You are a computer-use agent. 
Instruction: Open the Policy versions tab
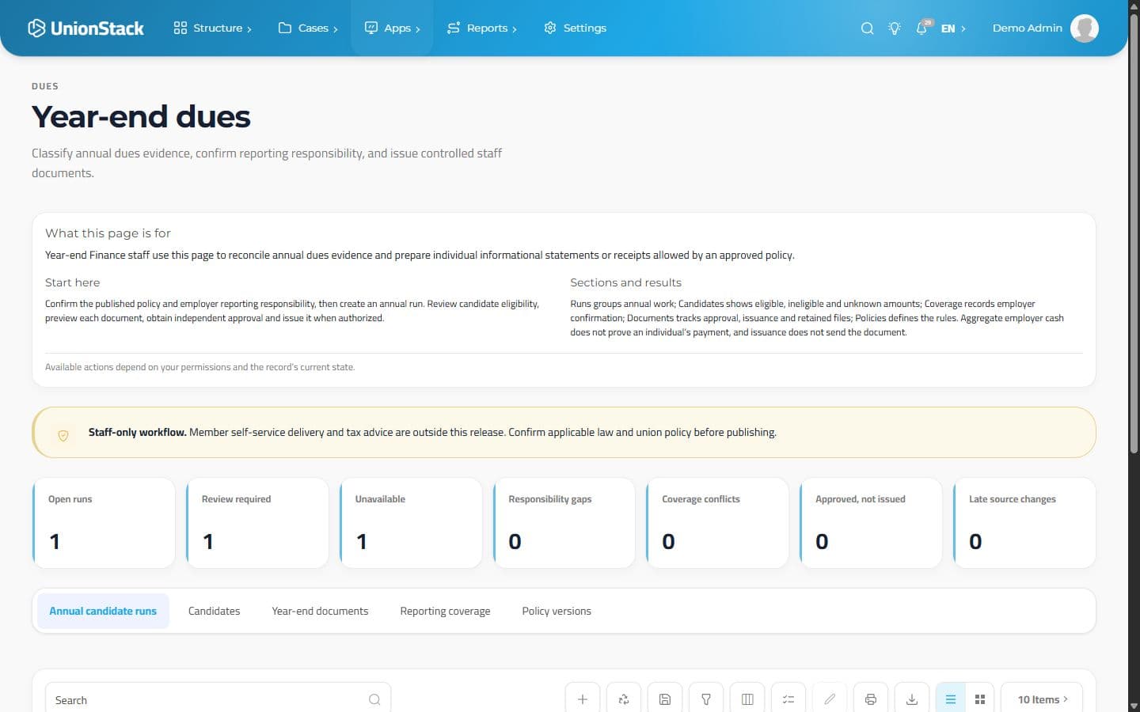click(557, 611)
